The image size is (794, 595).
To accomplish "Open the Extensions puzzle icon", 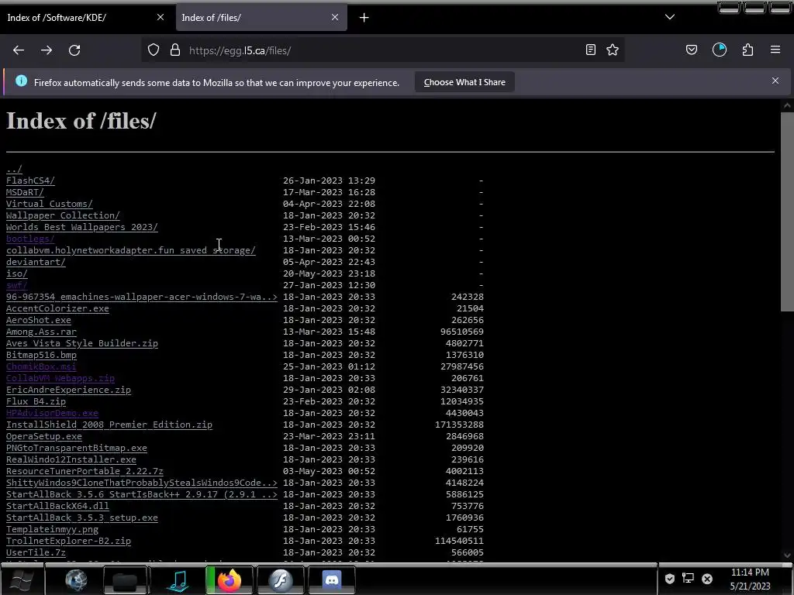I will click(x=748, y=50).
